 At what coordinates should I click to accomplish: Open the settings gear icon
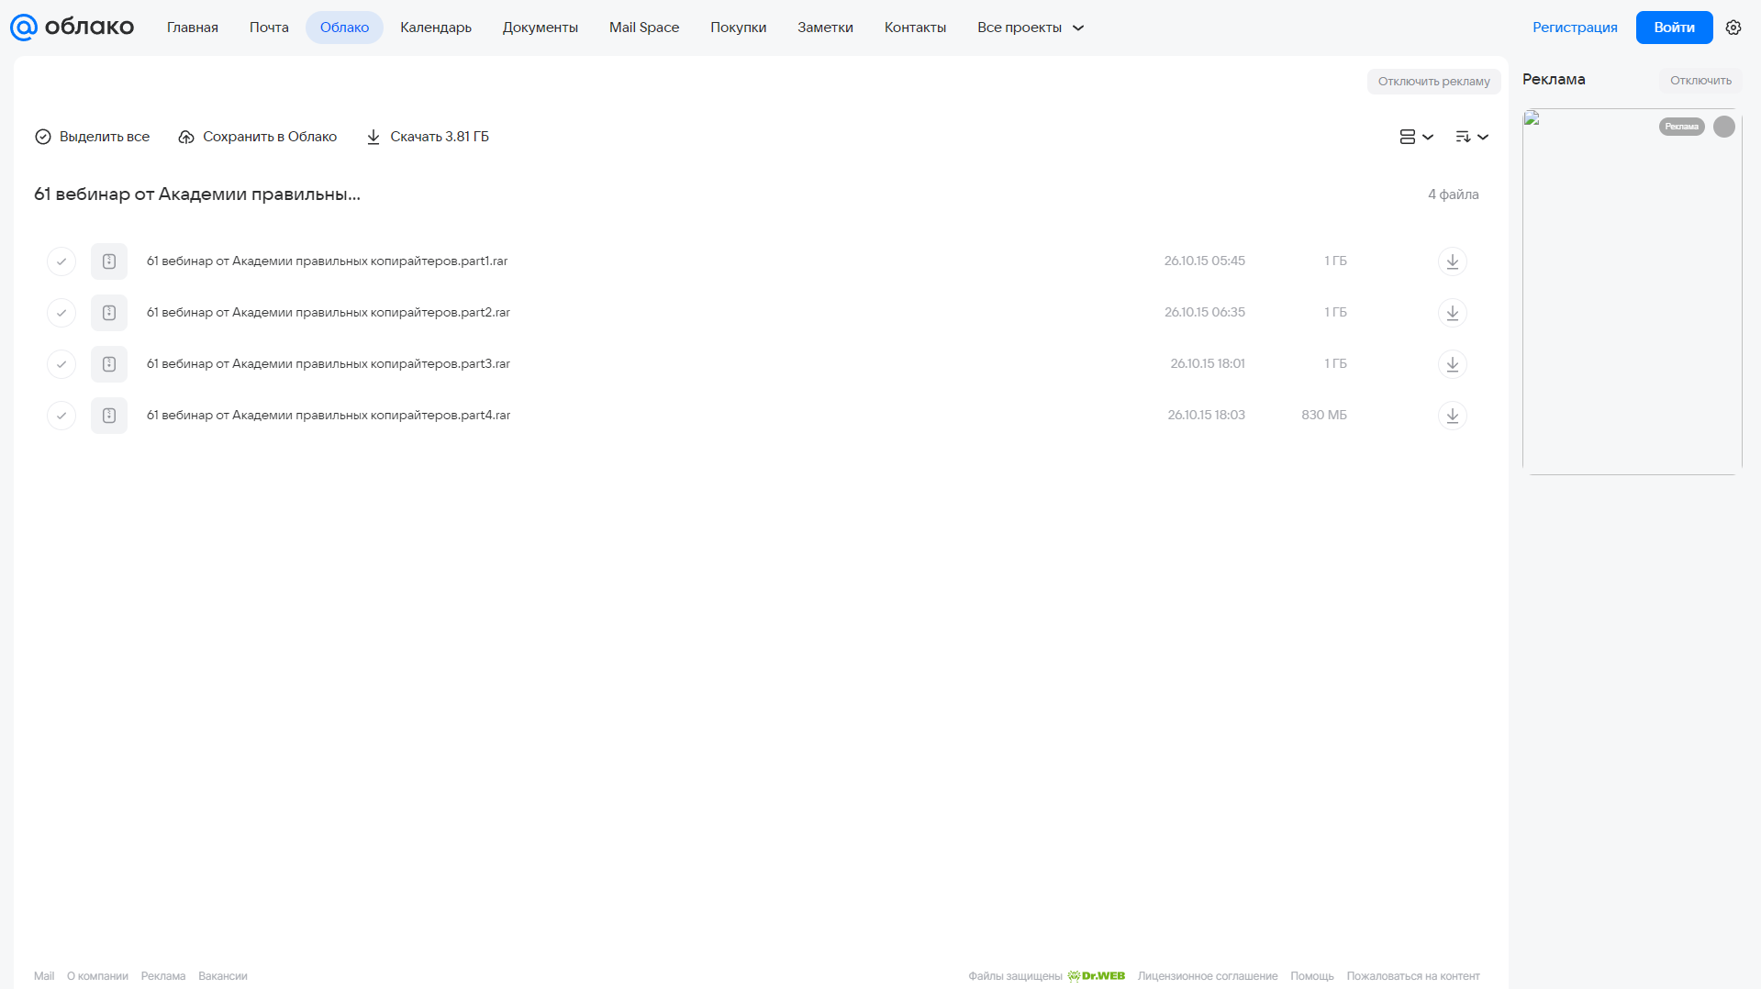(x=1733, y=28)
